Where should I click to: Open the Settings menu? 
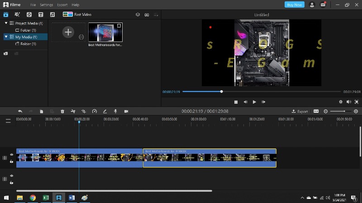tap(47, 5)
